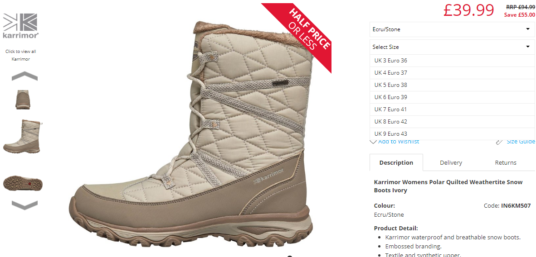Click the Karrimor brand logo
The width and height of the screenshot is (536, 257).
(x=20, y=26)
